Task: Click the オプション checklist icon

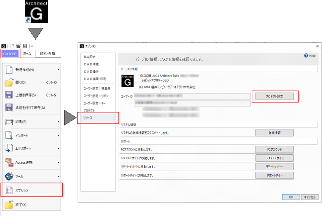Action: [x=9, y=190]
